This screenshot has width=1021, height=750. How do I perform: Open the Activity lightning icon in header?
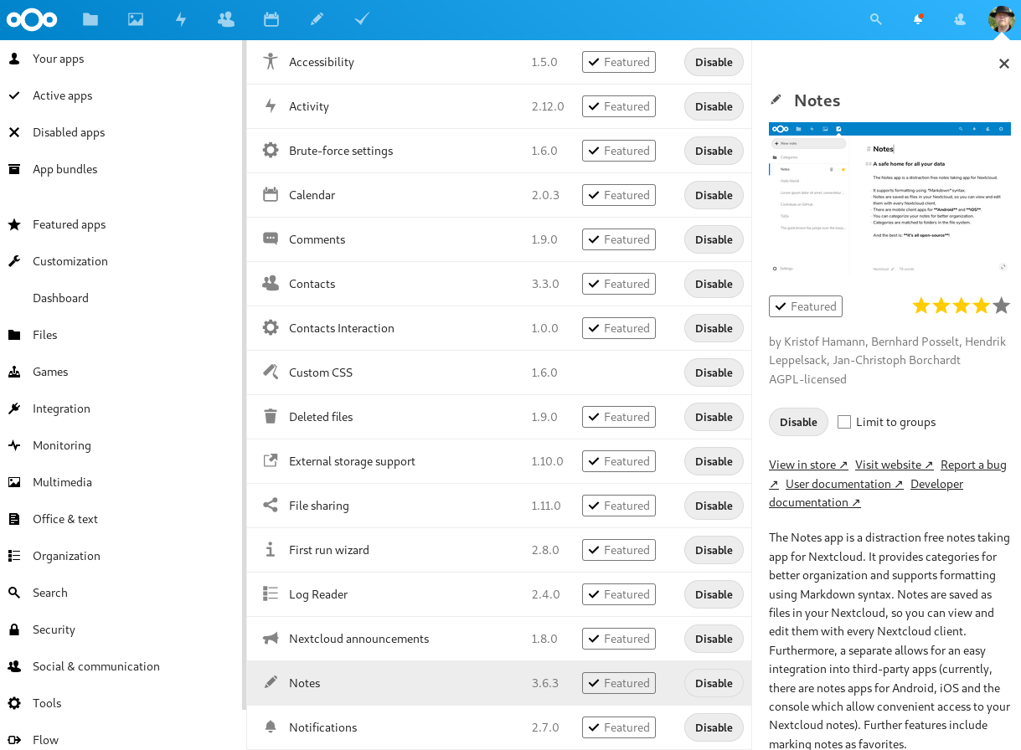tap(181, 19)
